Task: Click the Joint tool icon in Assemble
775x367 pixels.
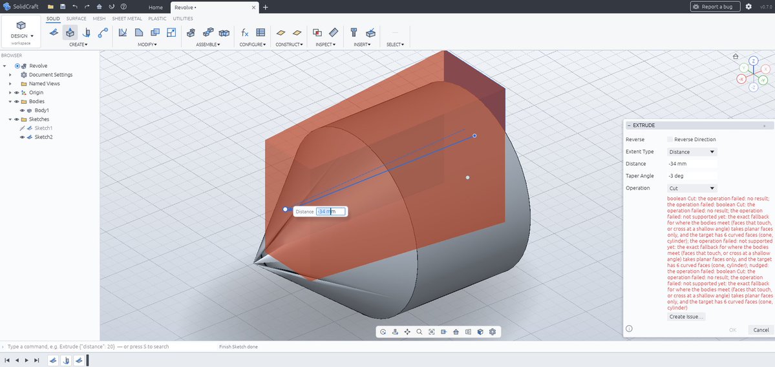Action: [x=208, y=32]
